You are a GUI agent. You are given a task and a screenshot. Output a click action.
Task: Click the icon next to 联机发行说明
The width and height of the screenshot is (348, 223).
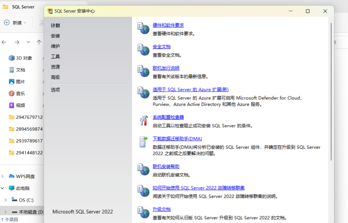click(x=143, y=71)
